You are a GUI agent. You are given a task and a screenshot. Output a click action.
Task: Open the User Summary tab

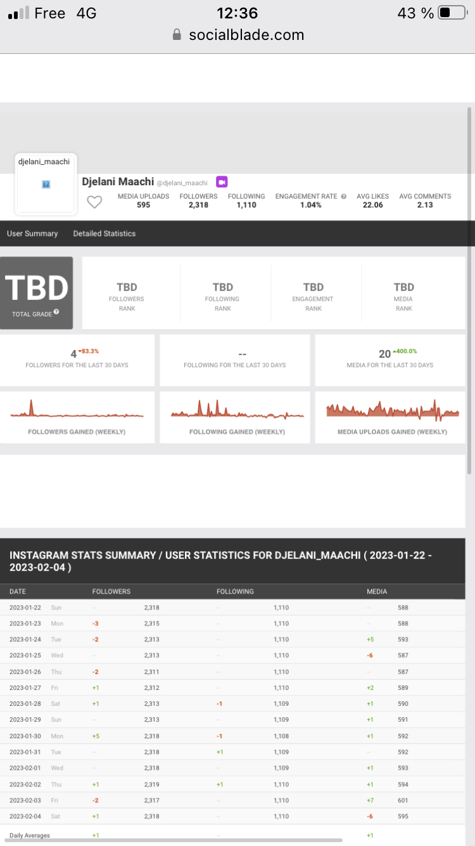coord(32,233)
